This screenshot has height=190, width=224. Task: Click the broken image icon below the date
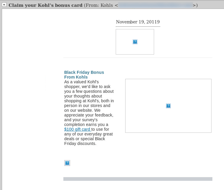coord(135,42)
